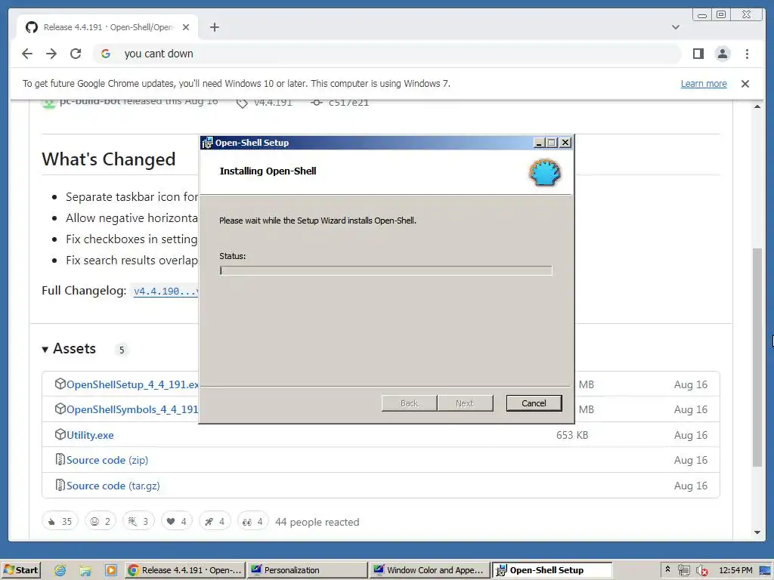Click the network tray icon
Image resolution: width=774 pixels, height=580 pixels.
pyautogui.click(x=683, y=570)
